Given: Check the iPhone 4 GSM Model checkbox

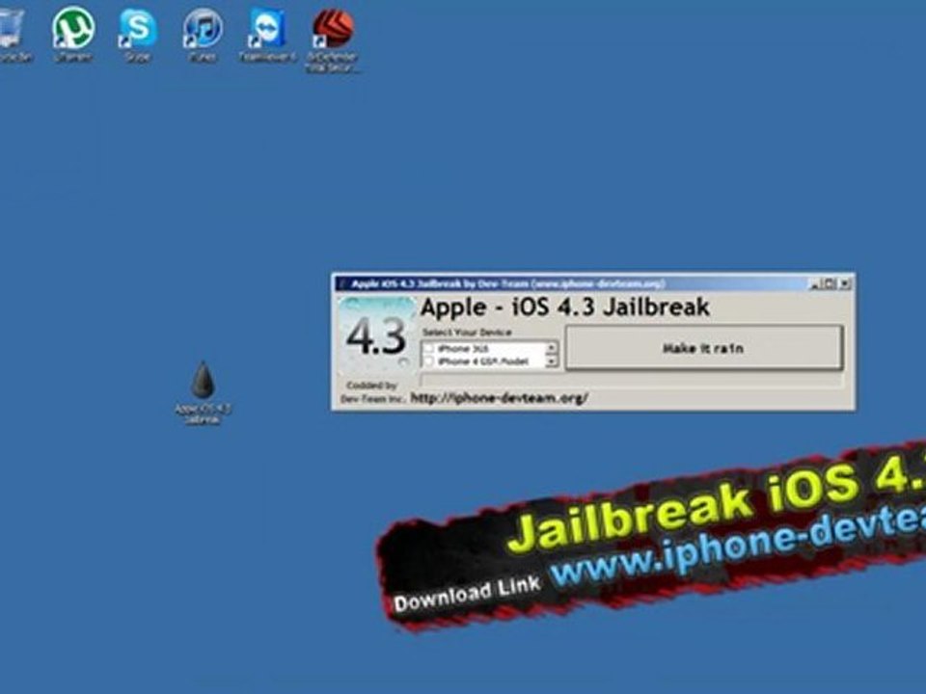Looking at the screenshot, I should (x=428, y=361).
